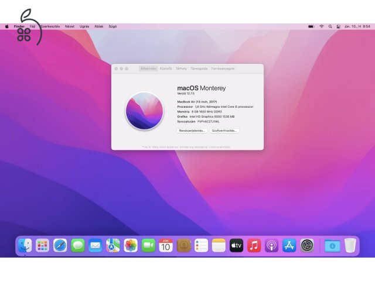Click the date and time in menu bar

[357, 26]
